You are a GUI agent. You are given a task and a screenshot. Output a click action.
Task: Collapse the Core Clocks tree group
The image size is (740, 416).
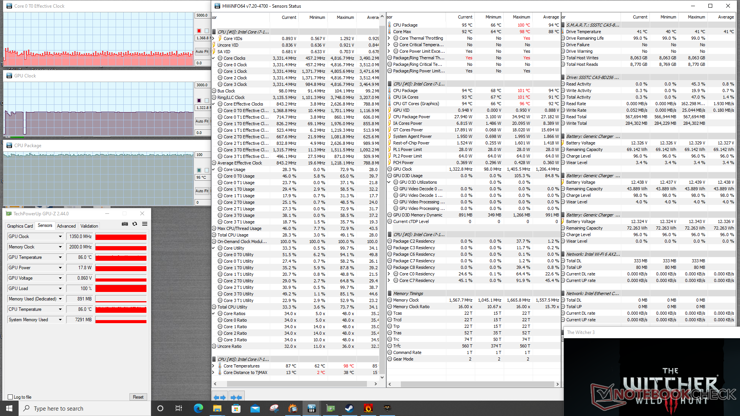214,58
